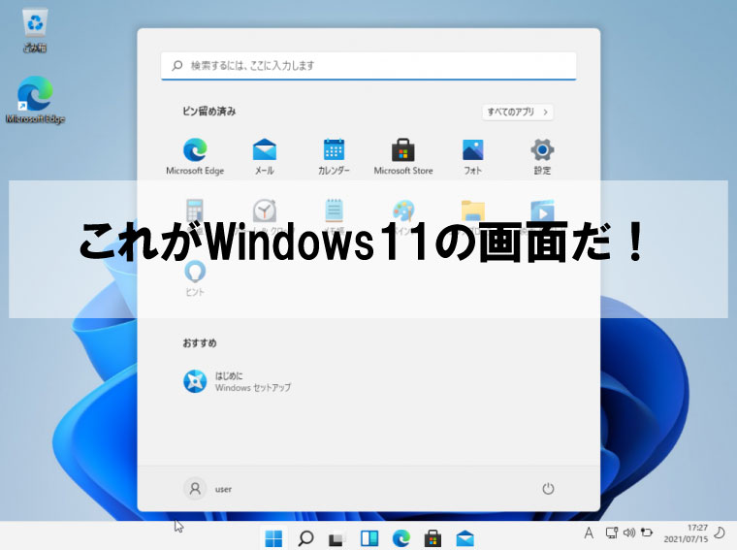Click the volume speaker tray icon

tap(629, 533)
